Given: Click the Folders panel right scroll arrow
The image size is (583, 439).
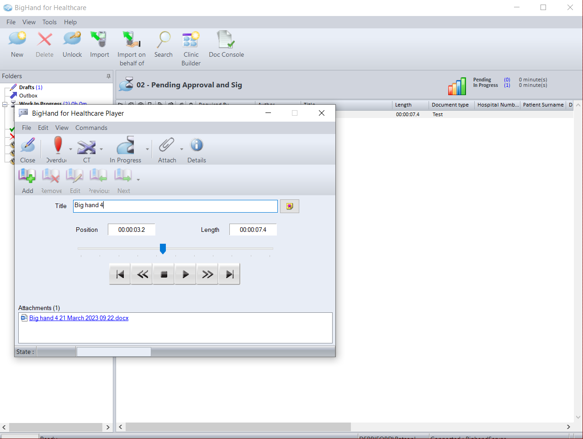Looking at the screenshot, I should [108, 427].
